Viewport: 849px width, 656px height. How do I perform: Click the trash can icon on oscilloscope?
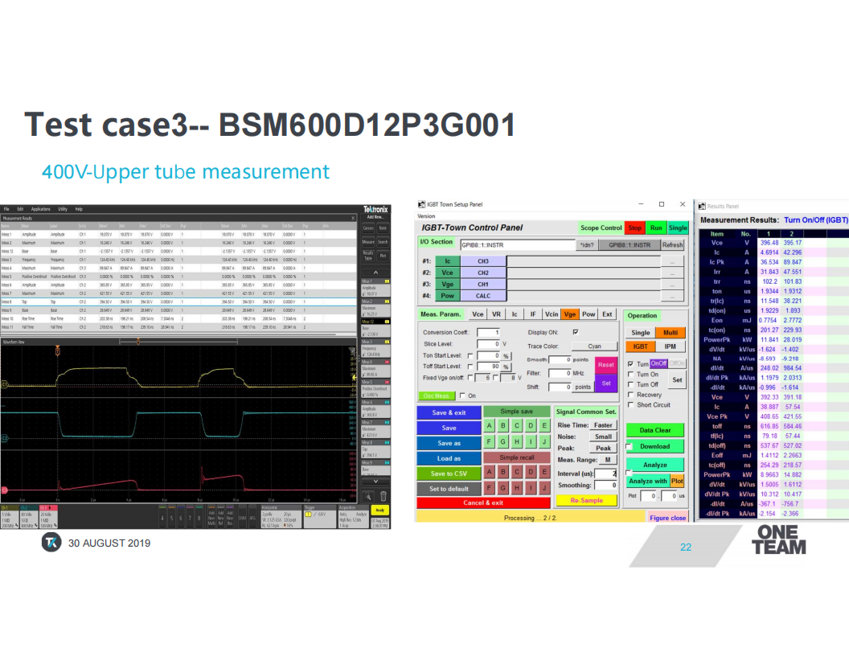383,496
